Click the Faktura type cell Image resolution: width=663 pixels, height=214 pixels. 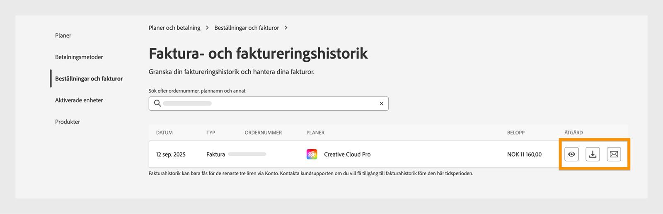[215, 155]
